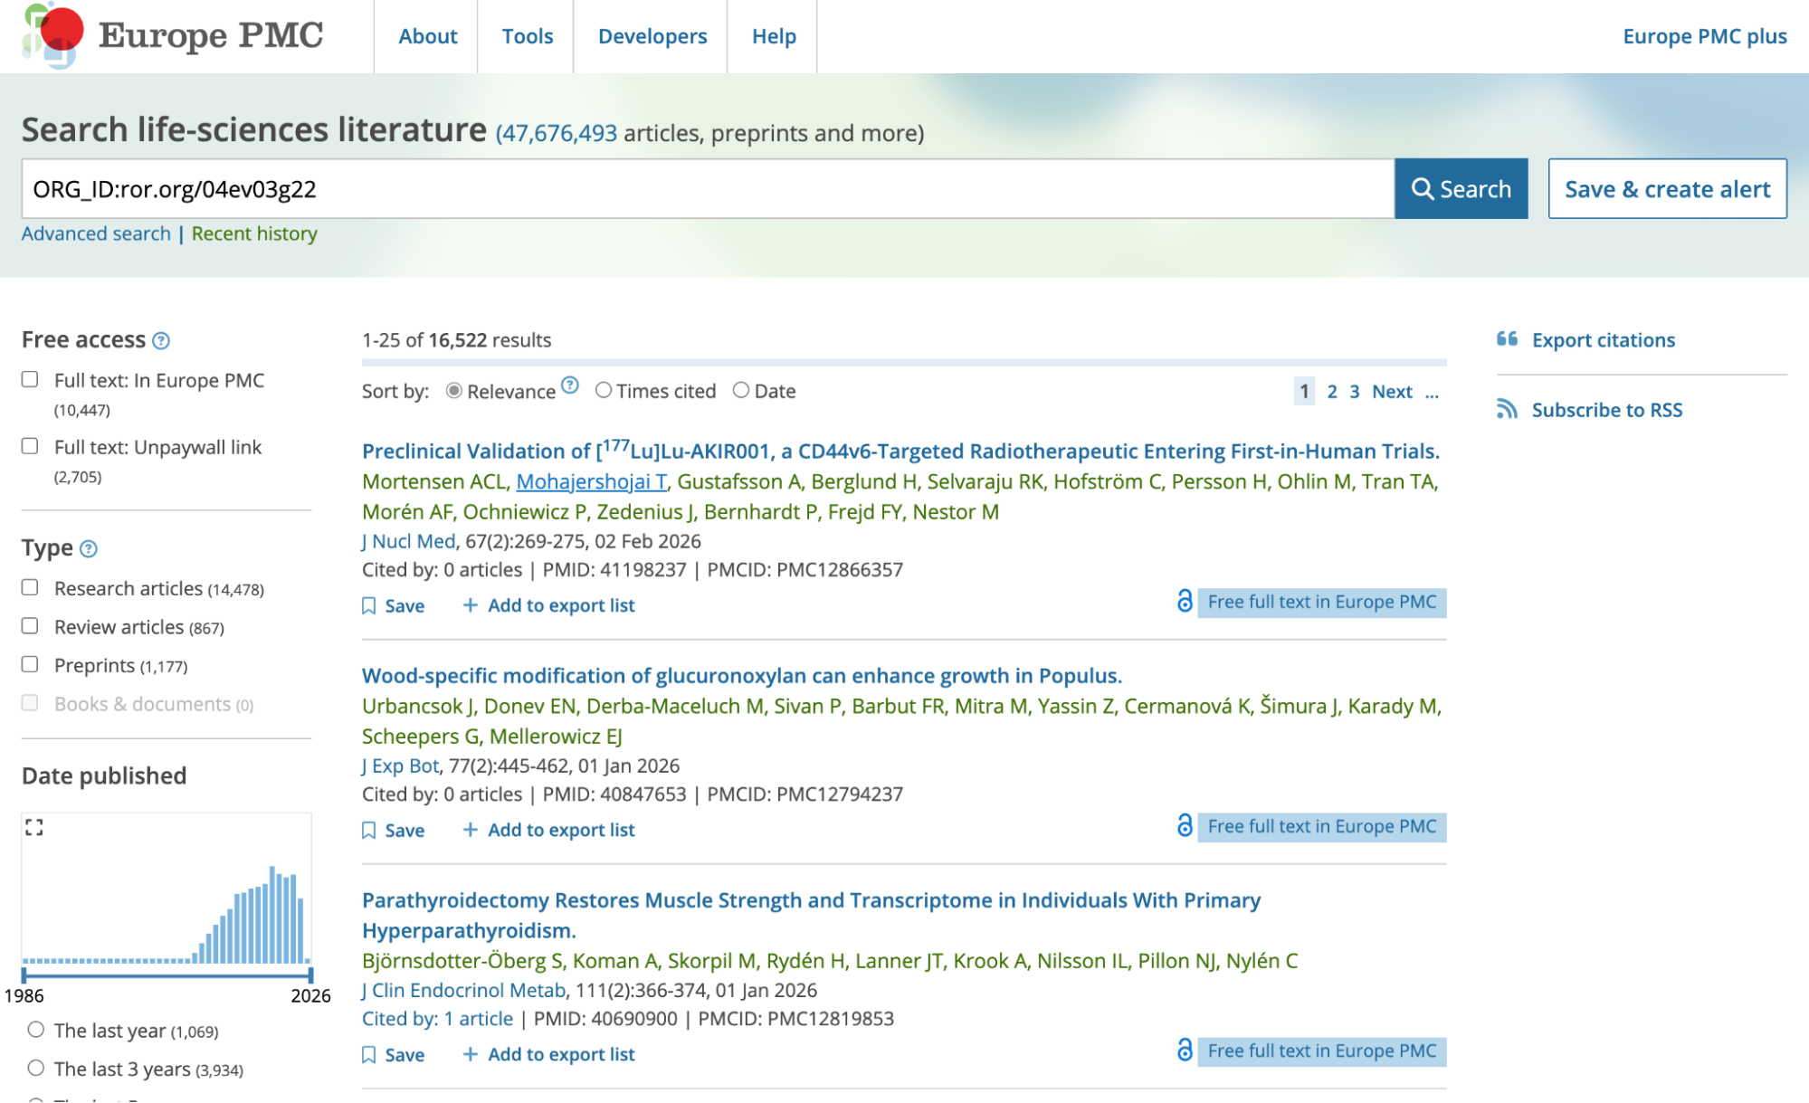
Task: Click the Type filter help icon
Action: (x=88, y=548)
